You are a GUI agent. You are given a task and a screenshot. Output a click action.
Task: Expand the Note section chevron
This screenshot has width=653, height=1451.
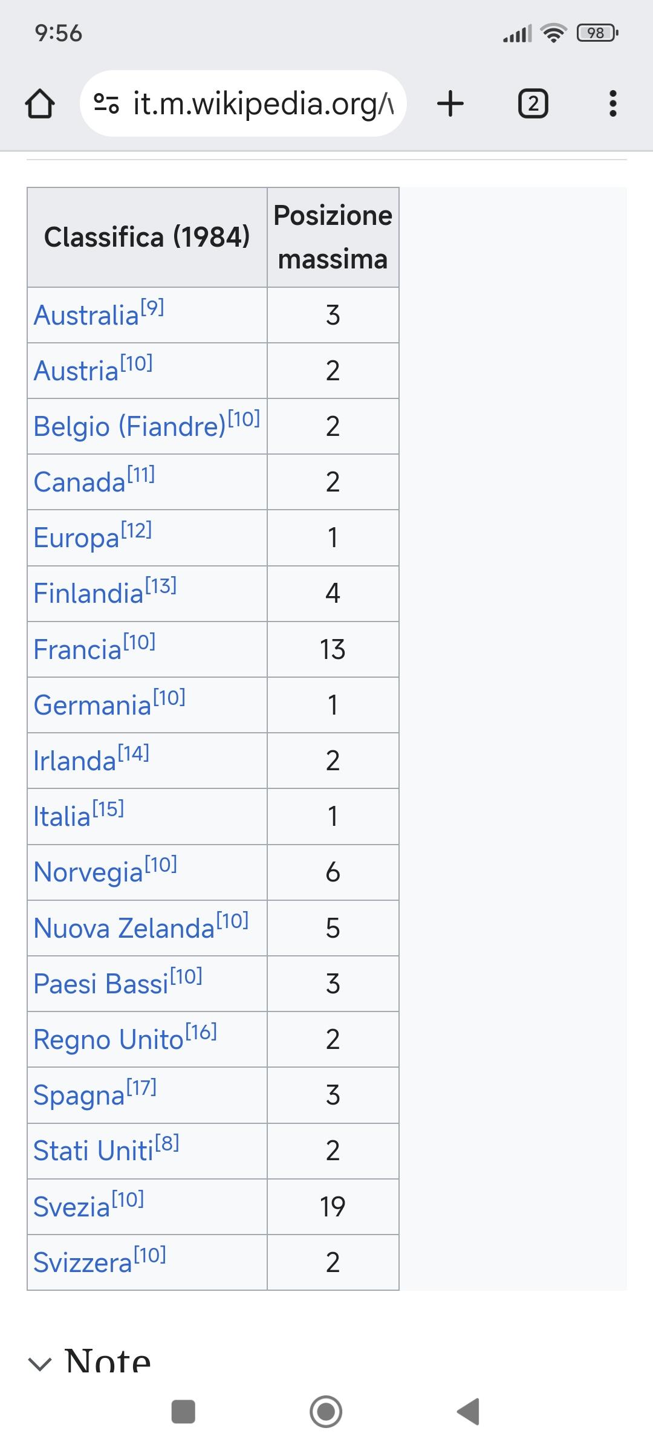click(40, 1363)
